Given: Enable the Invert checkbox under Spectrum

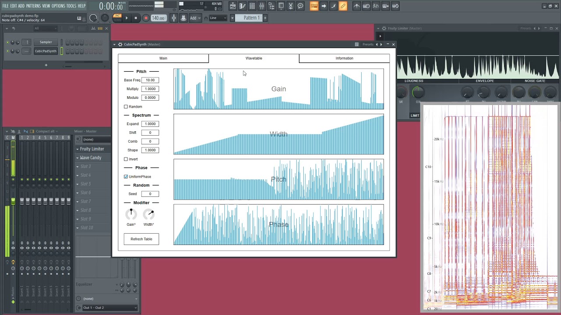Looking at the screenshot, I should 126,159.
